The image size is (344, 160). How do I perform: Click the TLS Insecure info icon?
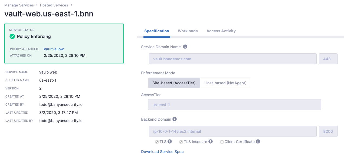[211, 141]
